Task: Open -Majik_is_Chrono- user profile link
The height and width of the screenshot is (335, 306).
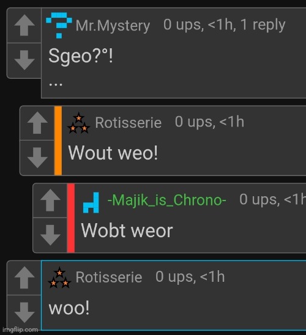Action: pyautogui.click(x=167, y=201)
